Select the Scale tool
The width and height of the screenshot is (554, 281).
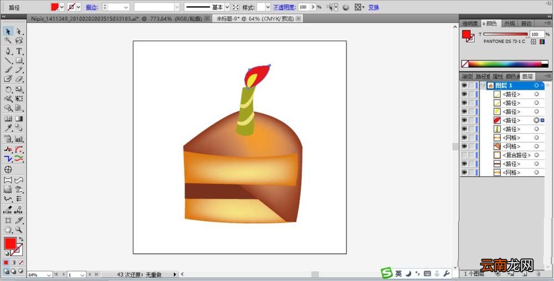pyautogui.click(x=19, y=90)
